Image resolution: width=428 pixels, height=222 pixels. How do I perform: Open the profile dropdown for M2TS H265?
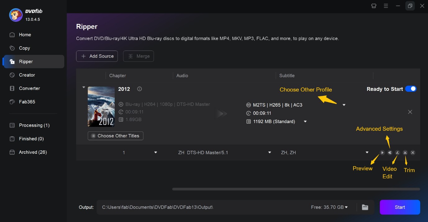pos(344,105)
